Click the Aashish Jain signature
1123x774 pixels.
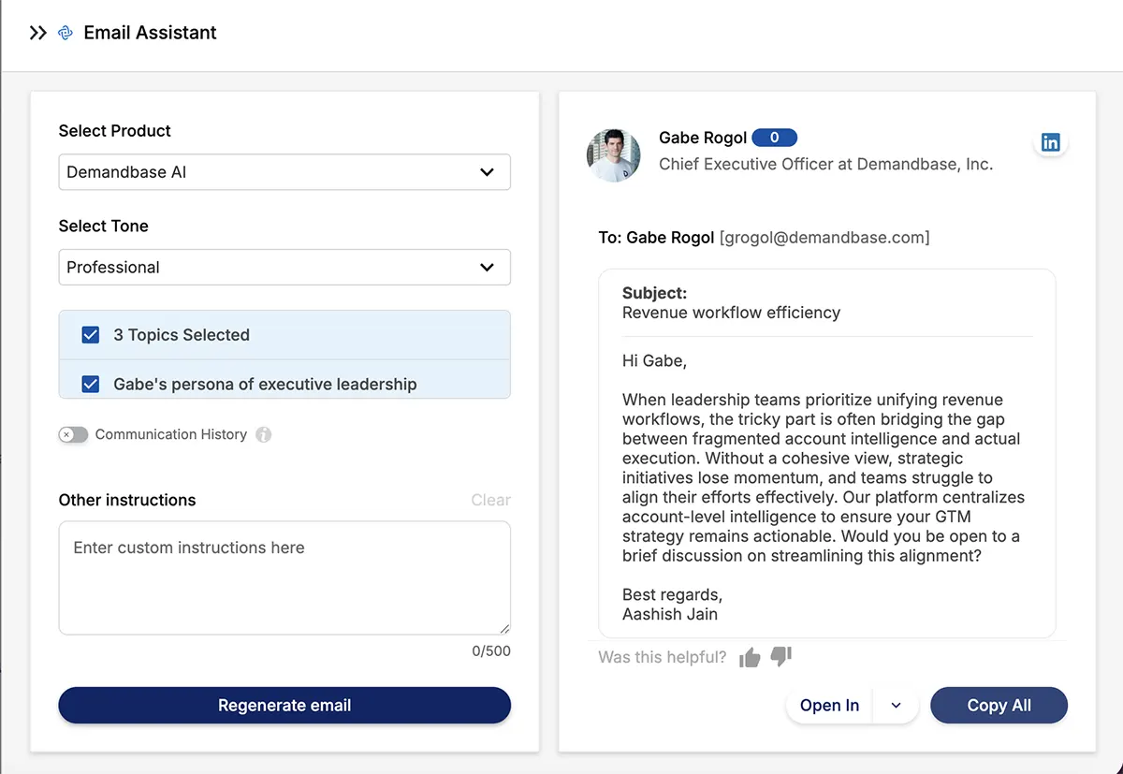click(670, 614)
